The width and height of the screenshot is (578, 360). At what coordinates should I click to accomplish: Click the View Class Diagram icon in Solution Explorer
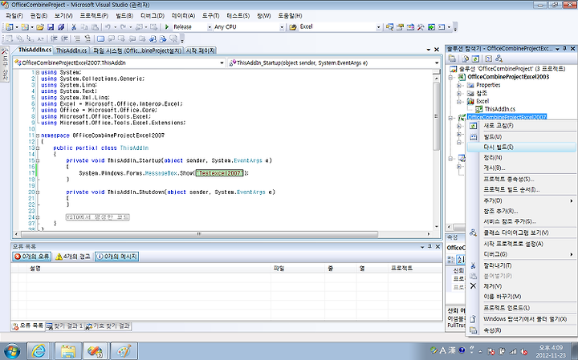click(x=499, y=59)
